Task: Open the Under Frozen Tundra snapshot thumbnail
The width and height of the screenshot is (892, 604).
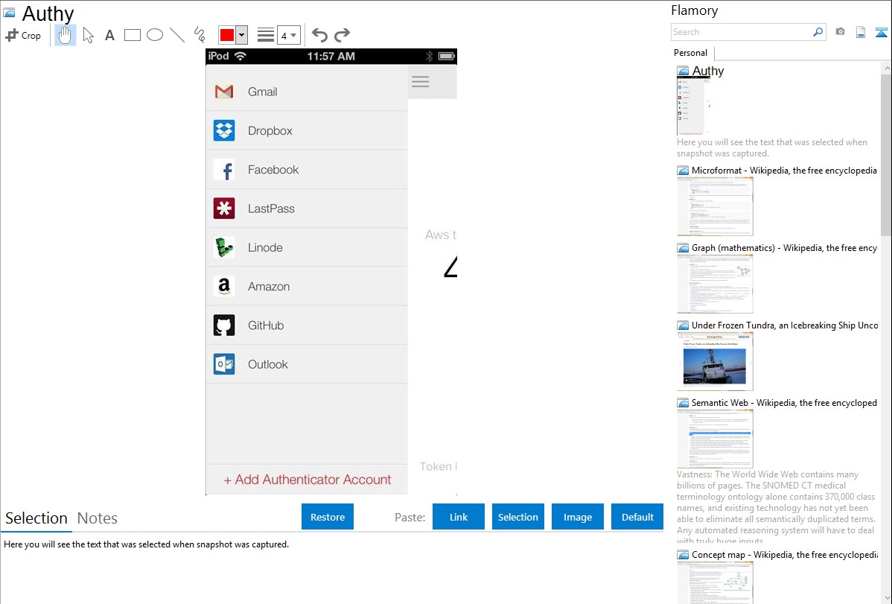Action: pos(715,361)
